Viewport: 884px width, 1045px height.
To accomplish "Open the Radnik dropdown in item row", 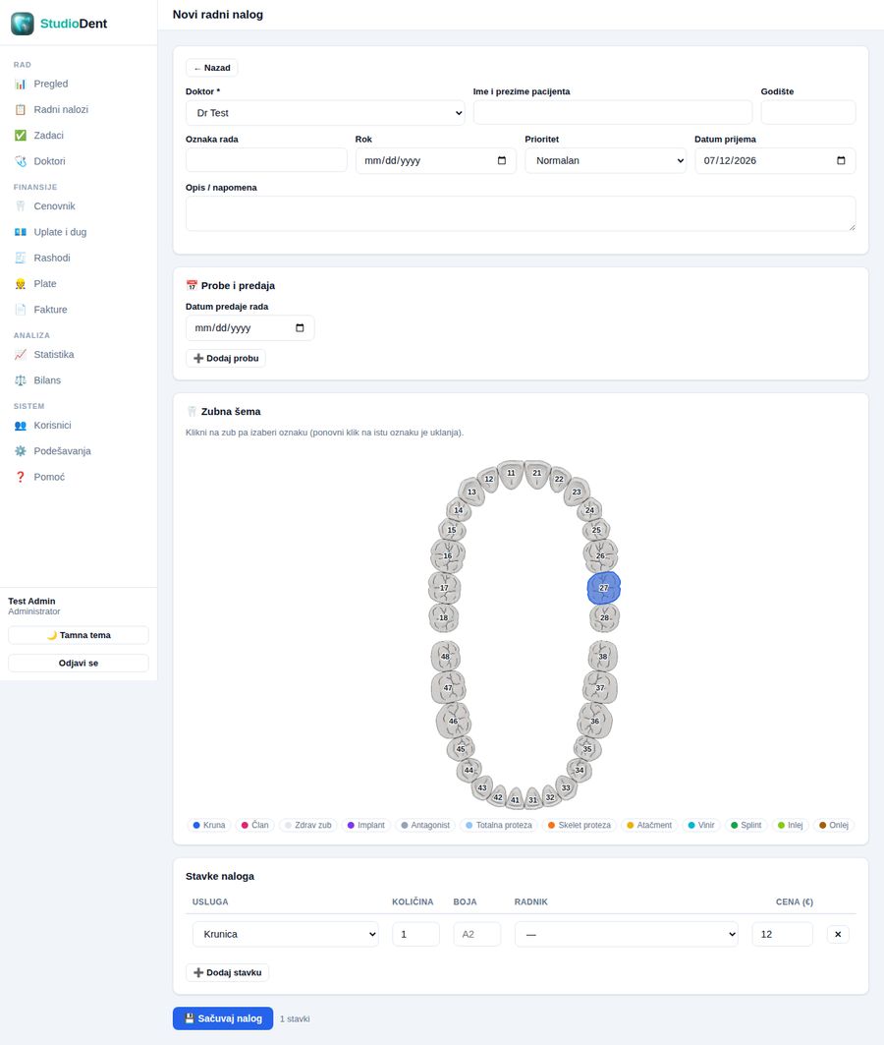I will [627, 934].
